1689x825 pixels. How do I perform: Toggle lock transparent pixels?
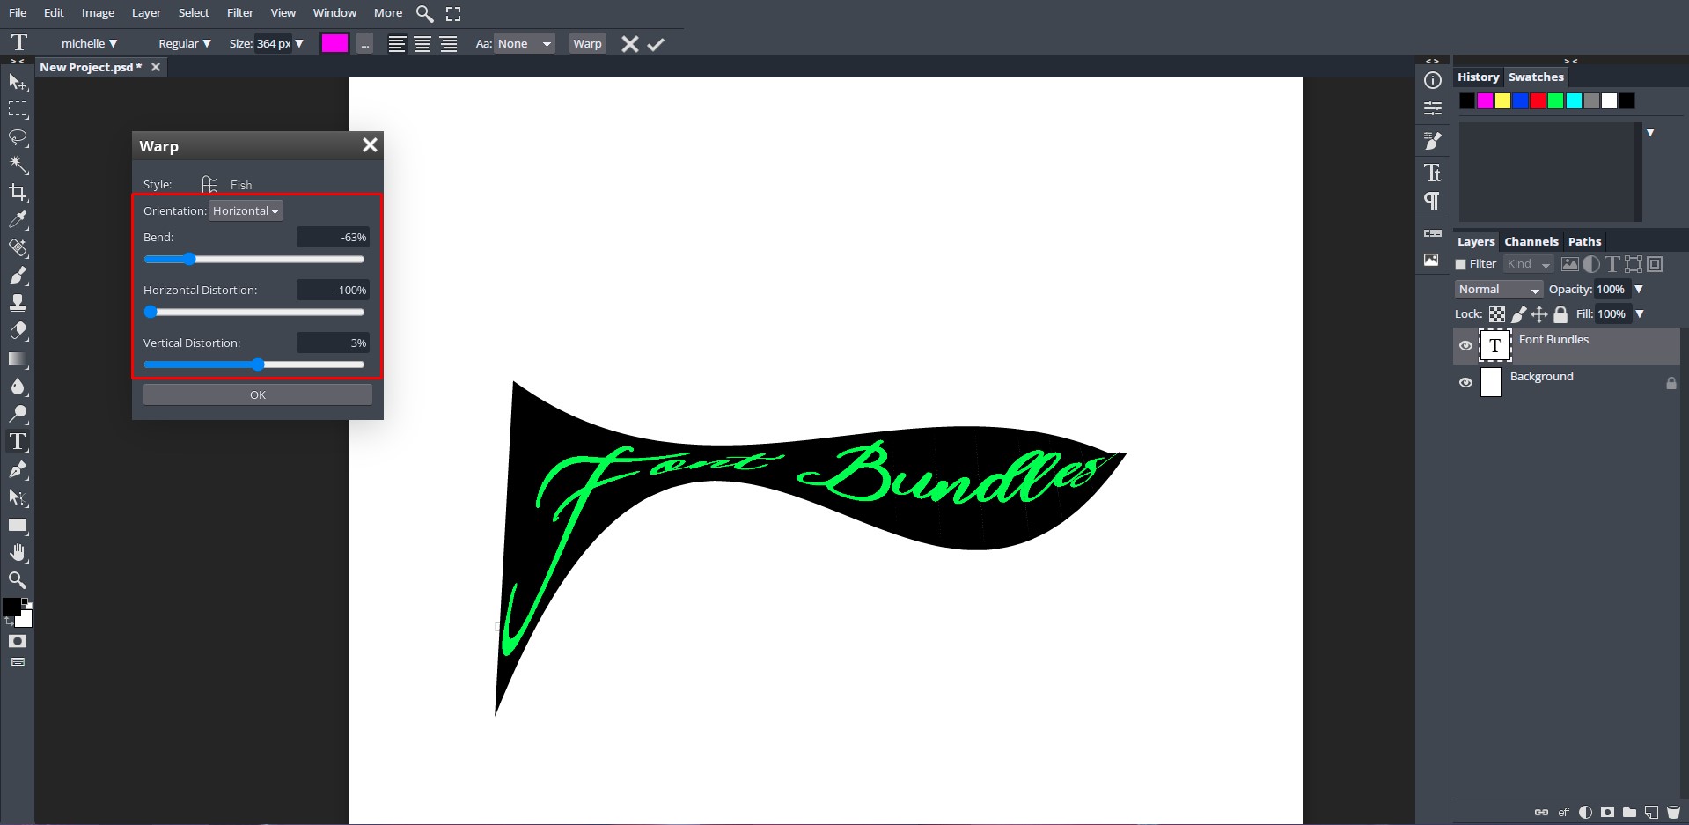[1497, 314]
